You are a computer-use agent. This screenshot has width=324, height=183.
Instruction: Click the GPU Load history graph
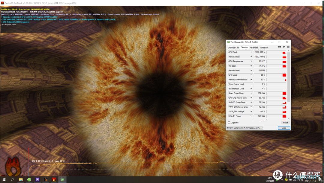coord(277,75)
